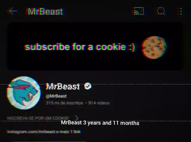
Task: Tap the 'subscribe for a cookie' banner text
Action: (80, 47)
